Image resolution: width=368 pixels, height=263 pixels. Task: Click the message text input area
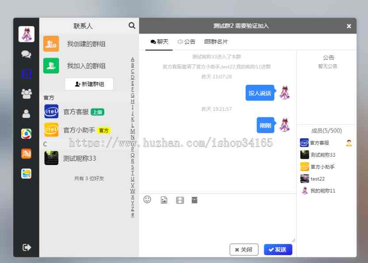click(x=217, y=224)
